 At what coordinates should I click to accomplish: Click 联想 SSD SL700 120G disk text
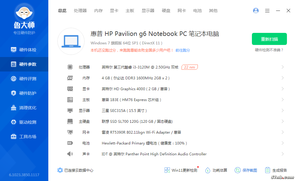137,121
